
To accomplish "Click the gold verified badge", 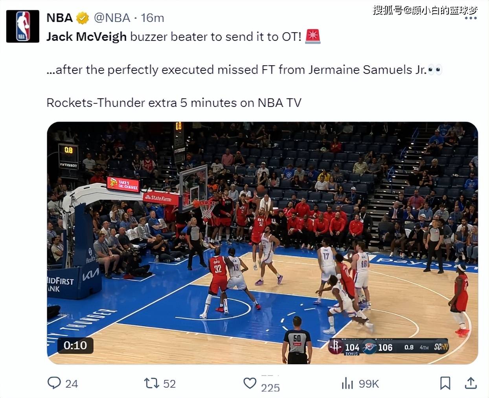I will click(x=83, y=18).
